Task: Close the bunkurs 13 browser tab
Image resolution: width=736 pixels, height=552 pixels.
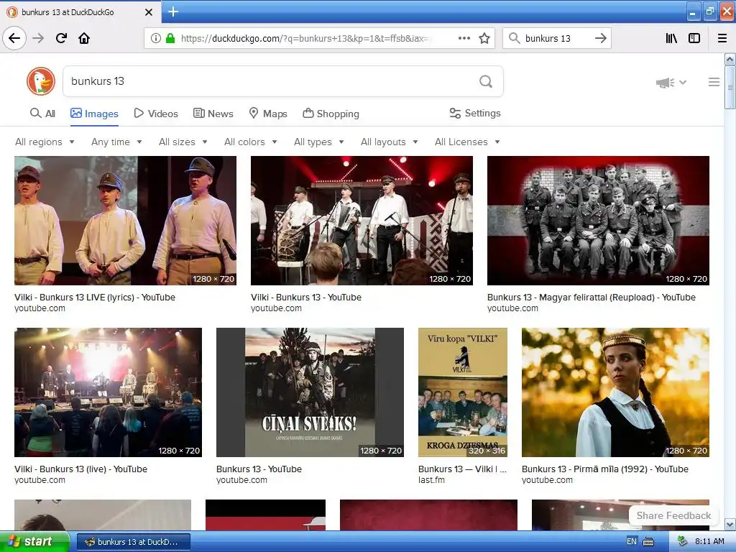Action: click(x=149, y=12)
